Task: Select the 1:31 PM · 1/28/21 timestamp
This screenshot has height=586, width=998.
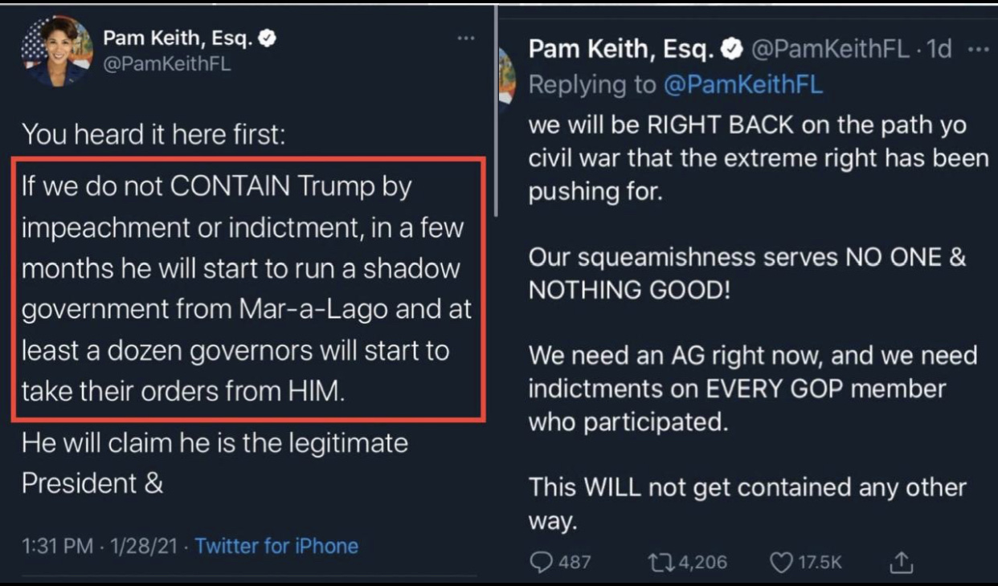Action: pos(98,546)
